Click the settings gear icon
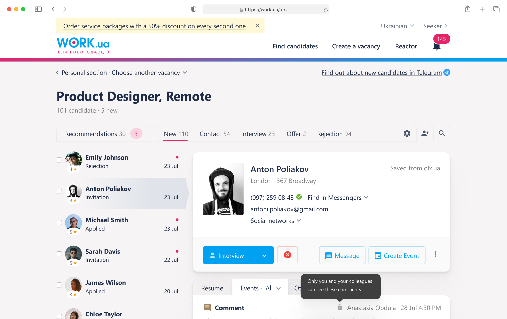Image resolution: width=507 pixels, height=319 pixels. pyautogui.click(x=407, y=133)
